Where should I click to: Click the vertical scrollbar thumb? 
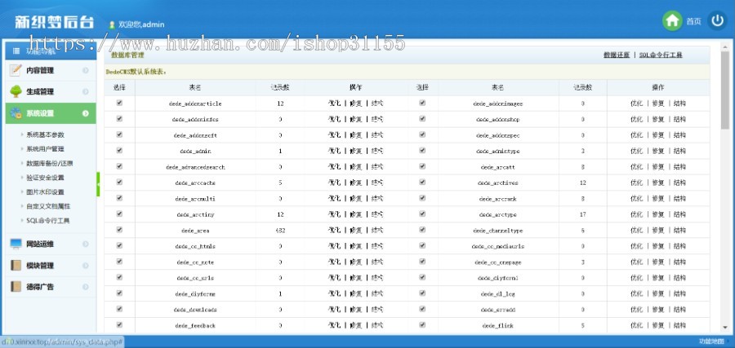(x=725, y=89)
